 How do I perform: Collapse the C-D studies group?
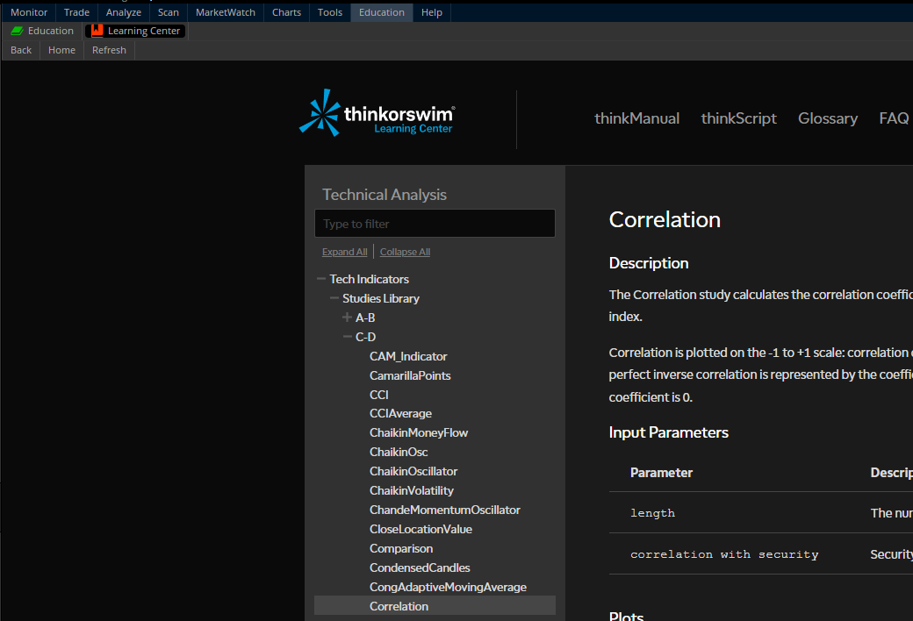click(348, 337)
